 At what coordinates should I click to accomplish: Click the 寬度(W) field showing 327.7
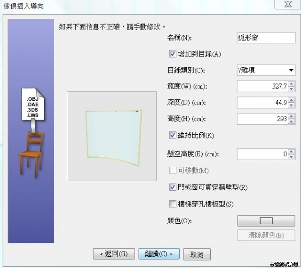(x=262, y=86)
